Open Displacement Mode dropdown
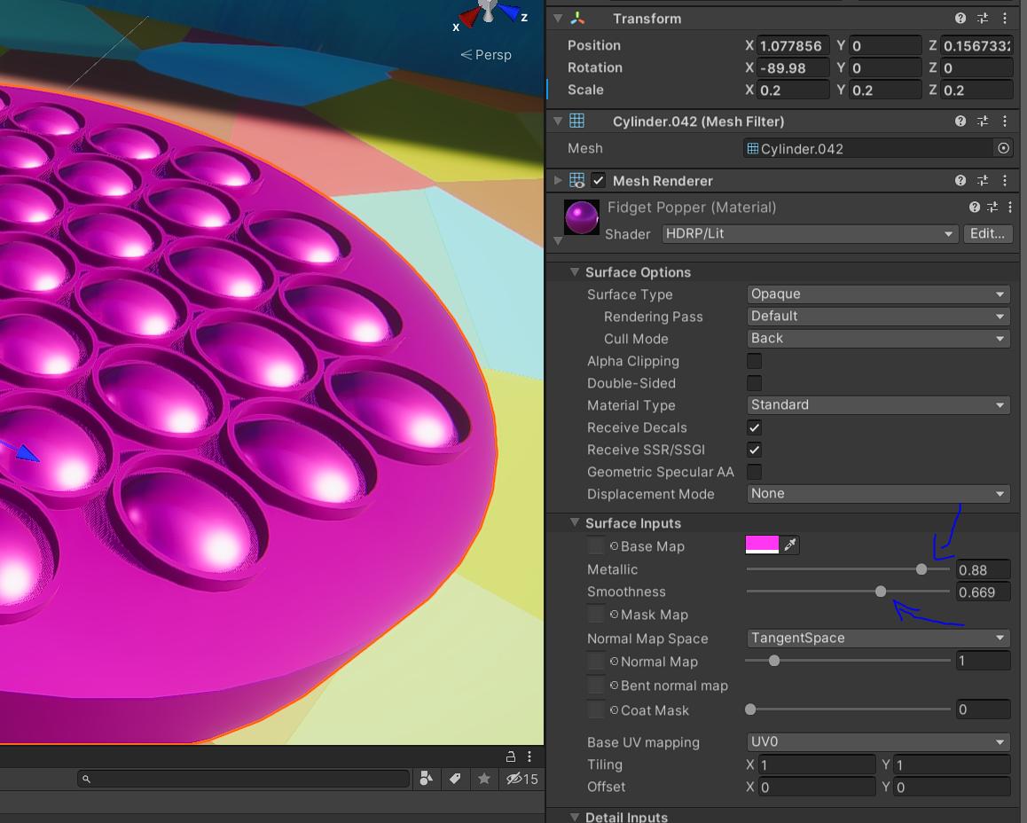 [x=878, y=494]
